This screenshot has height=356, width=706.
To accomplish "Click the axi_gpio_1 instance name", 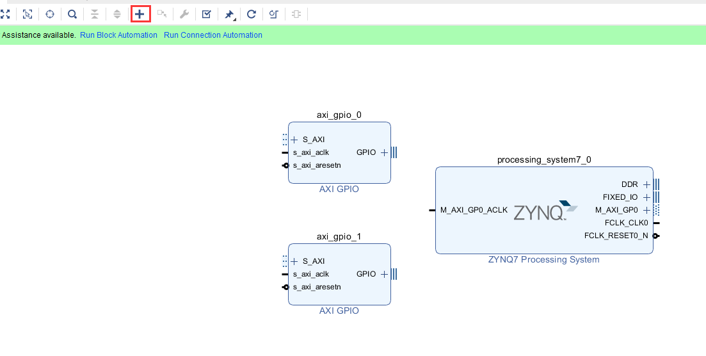I will [339, 236].
